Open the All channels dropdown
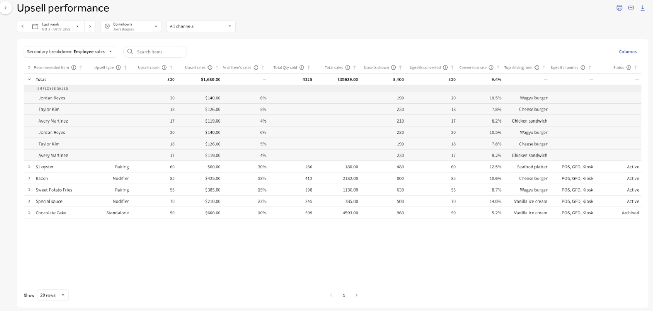This screenshot has height=311, width=653. pyautogui.click(x=200, y=26)
